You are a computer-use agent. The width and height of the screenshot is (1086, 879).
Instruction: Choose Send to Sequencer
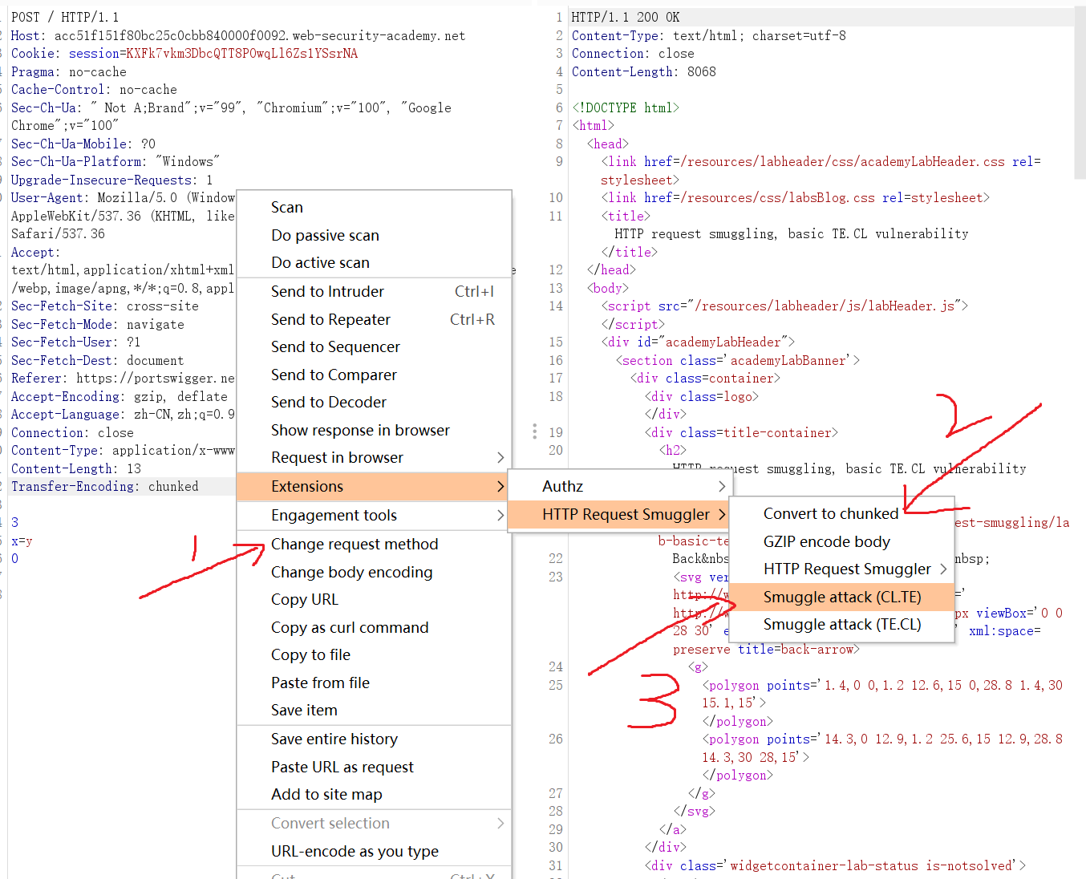[x=374, y=346]
